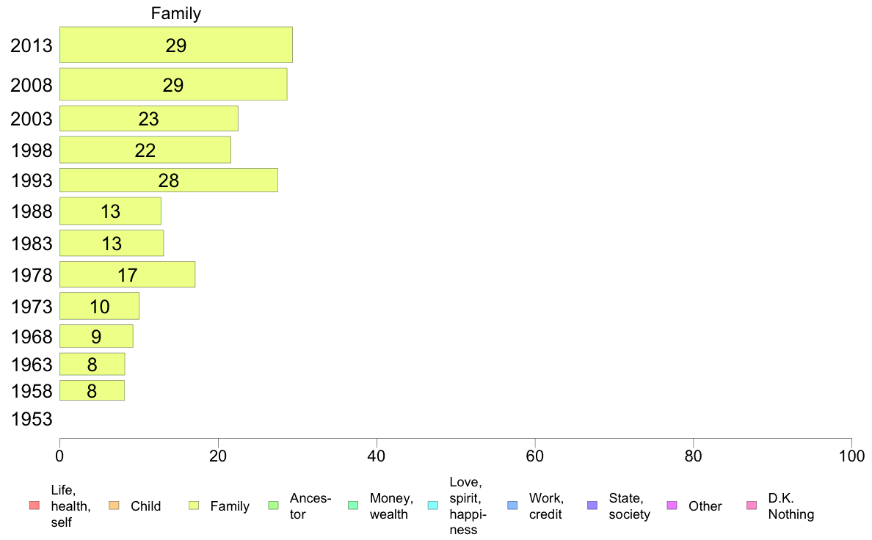This screenshot has height=540, width=872.
Task: Select the 1978 bar showing 17
Action: pos(128,274)
